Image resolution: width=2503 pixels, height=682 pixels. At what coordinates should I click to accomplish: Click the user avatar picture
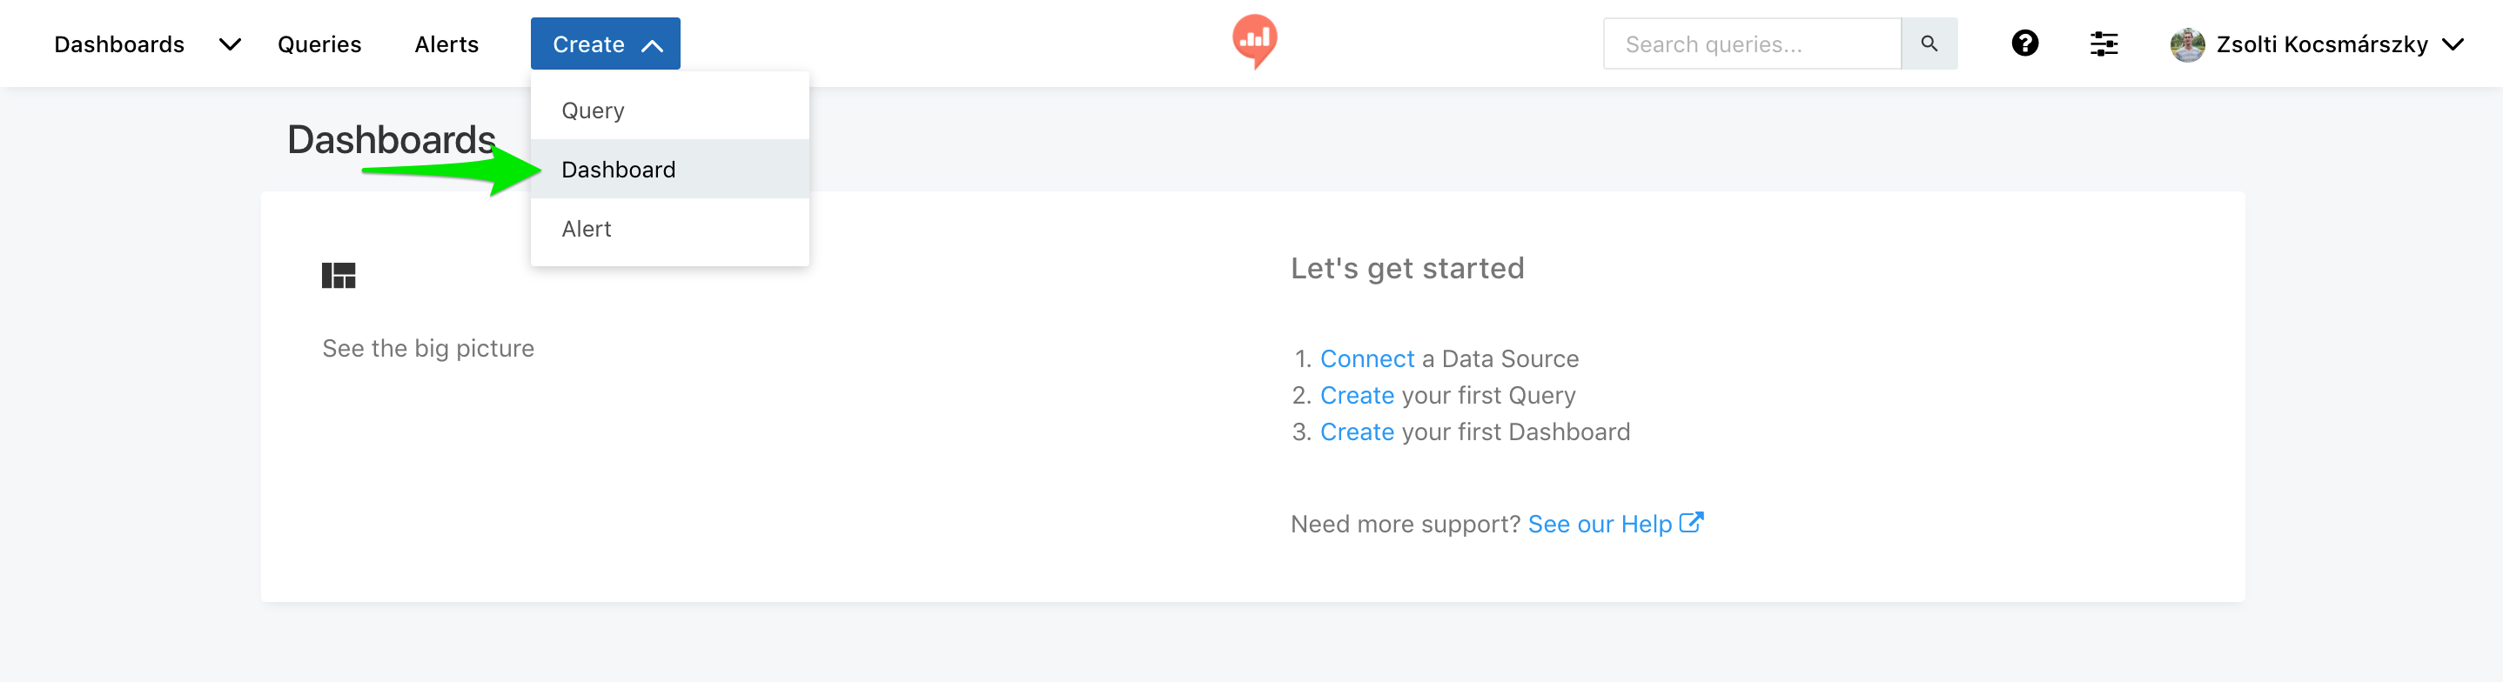point(2186,44)
